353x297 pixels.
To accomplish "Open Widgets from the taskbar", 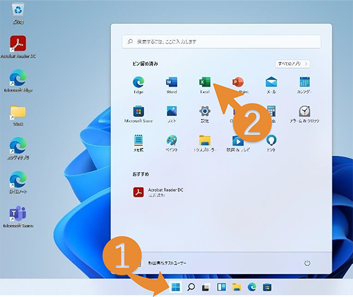I will 221,287.
